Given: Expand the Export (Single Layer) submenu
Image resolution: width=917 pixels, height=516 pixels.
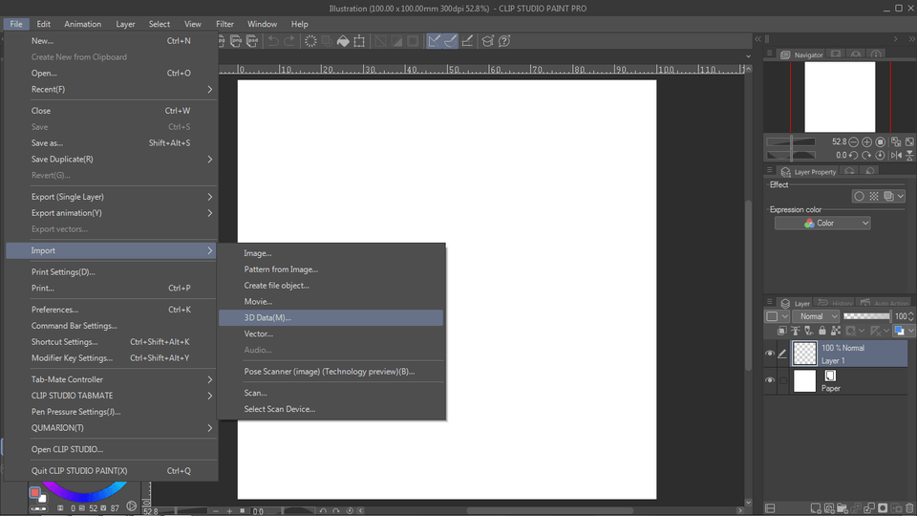Looking at the screenshot, I should 112,197.
